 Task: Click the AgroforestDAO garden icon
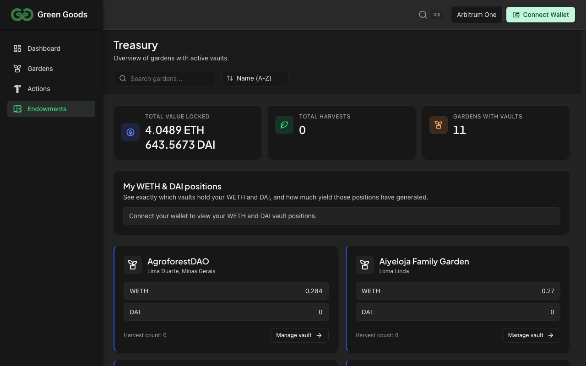133,265
